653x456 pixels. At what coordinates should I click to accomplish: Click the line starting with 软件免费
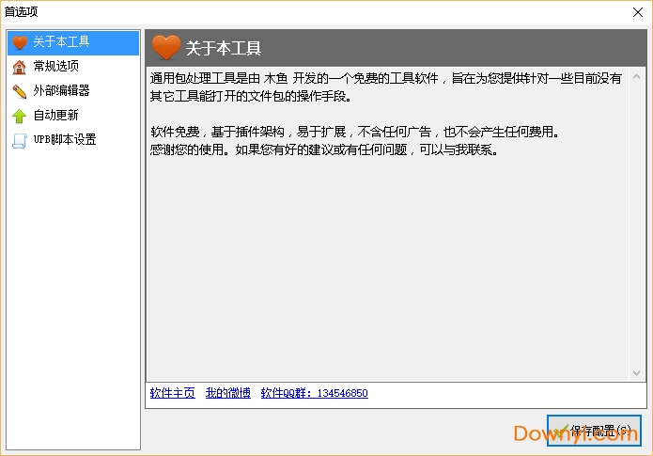click(x=354, y=132)
